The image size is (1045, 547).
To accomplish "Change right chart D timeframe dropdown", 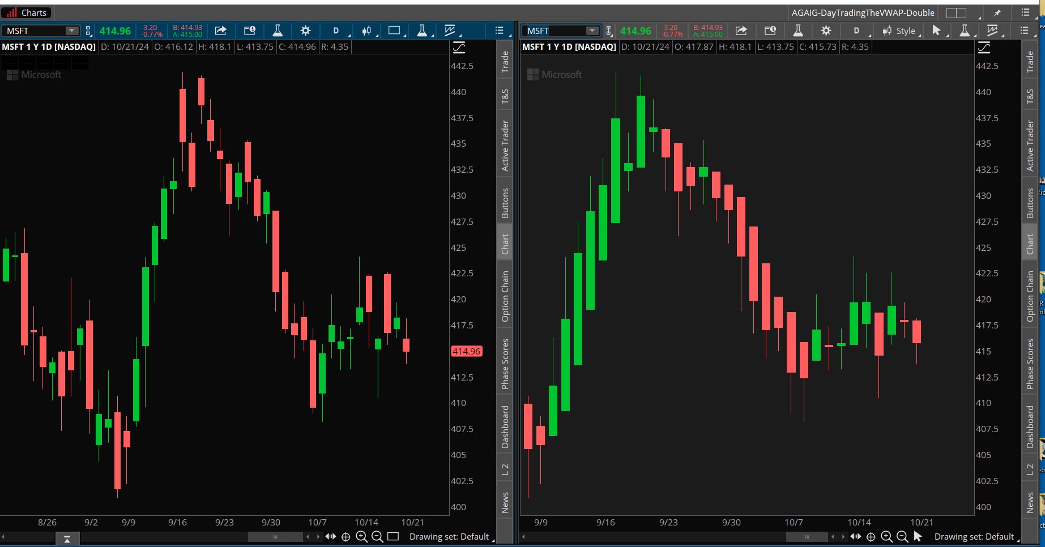I will [x=857, y=31].
